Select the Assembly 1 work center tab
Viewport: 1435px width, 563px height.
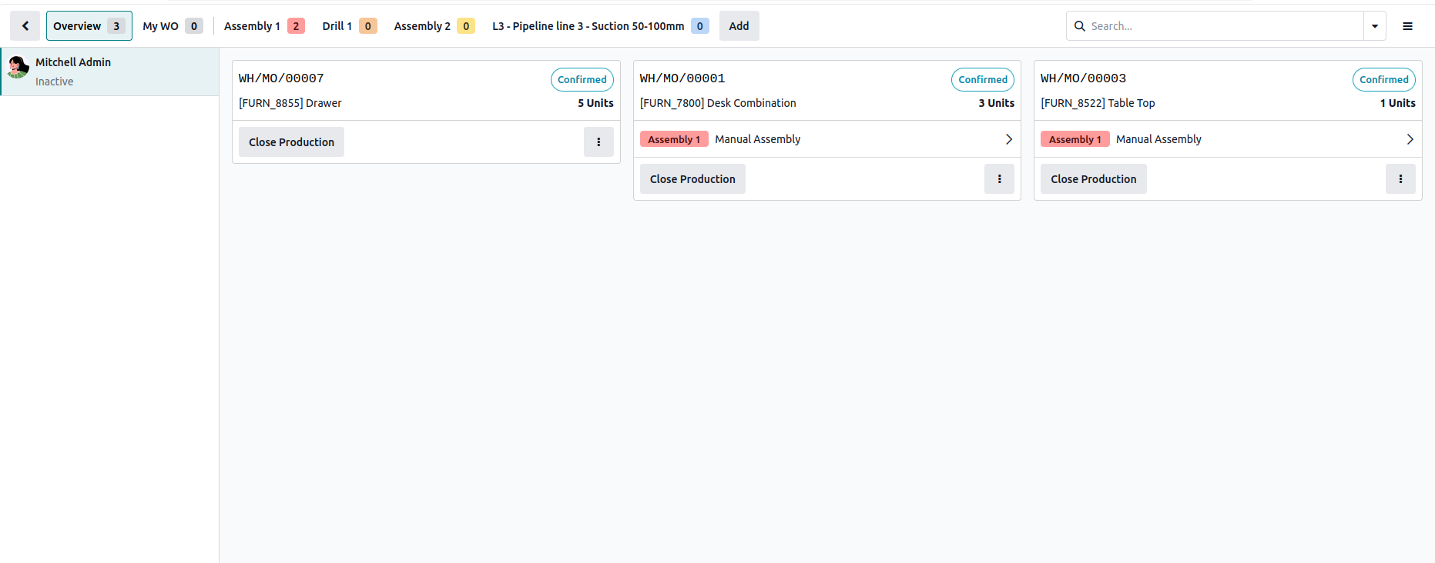pyautogui.click(x=264, y=26)
